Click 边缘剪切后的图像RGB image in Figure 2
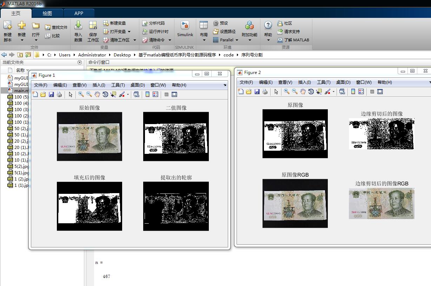Viewport: 431px width, 286px height. 382,203
